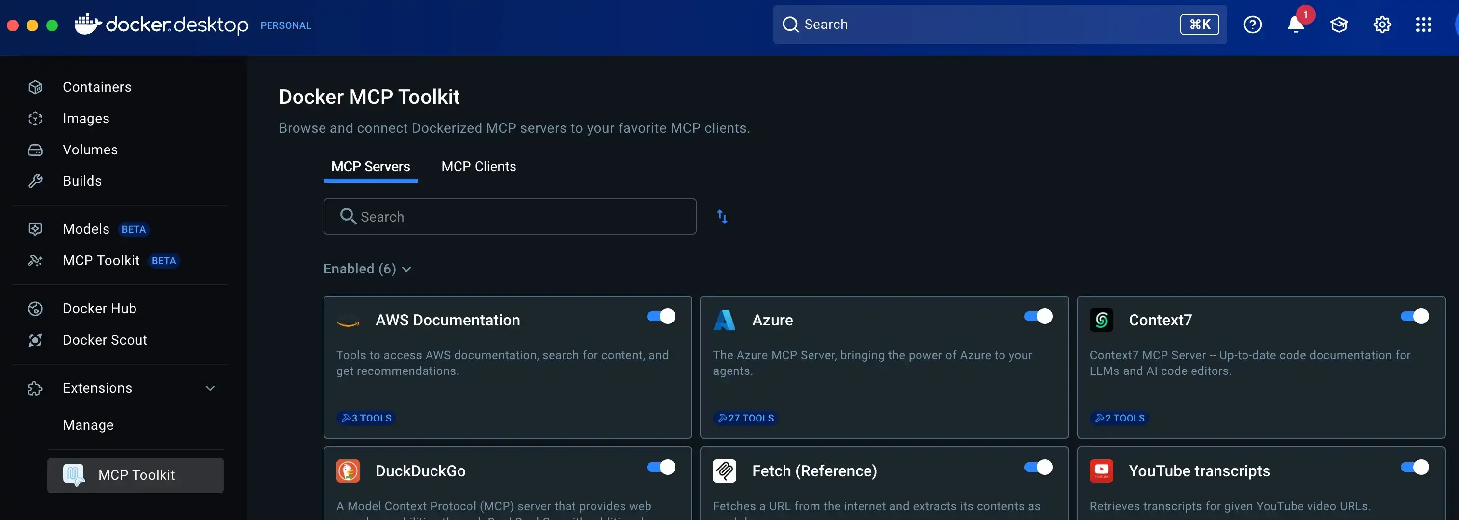Open the DuckDuckGo card title
1459x520 pixels.
[x=420, y=471]
